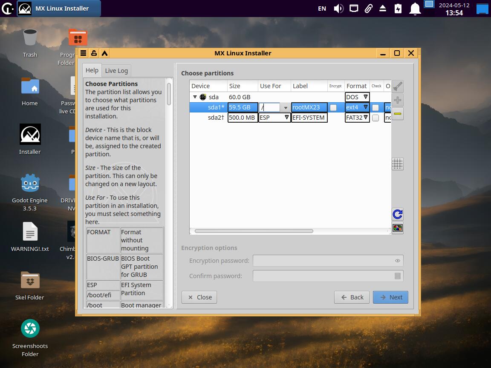This screenshot has width=491, height=368.
Task: Click the Use For column header
Action: [x=274, y=86]
